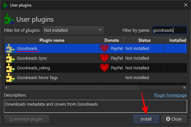
Task: Click Not installed status of Goodreads Sync
Action: [137, 58]
